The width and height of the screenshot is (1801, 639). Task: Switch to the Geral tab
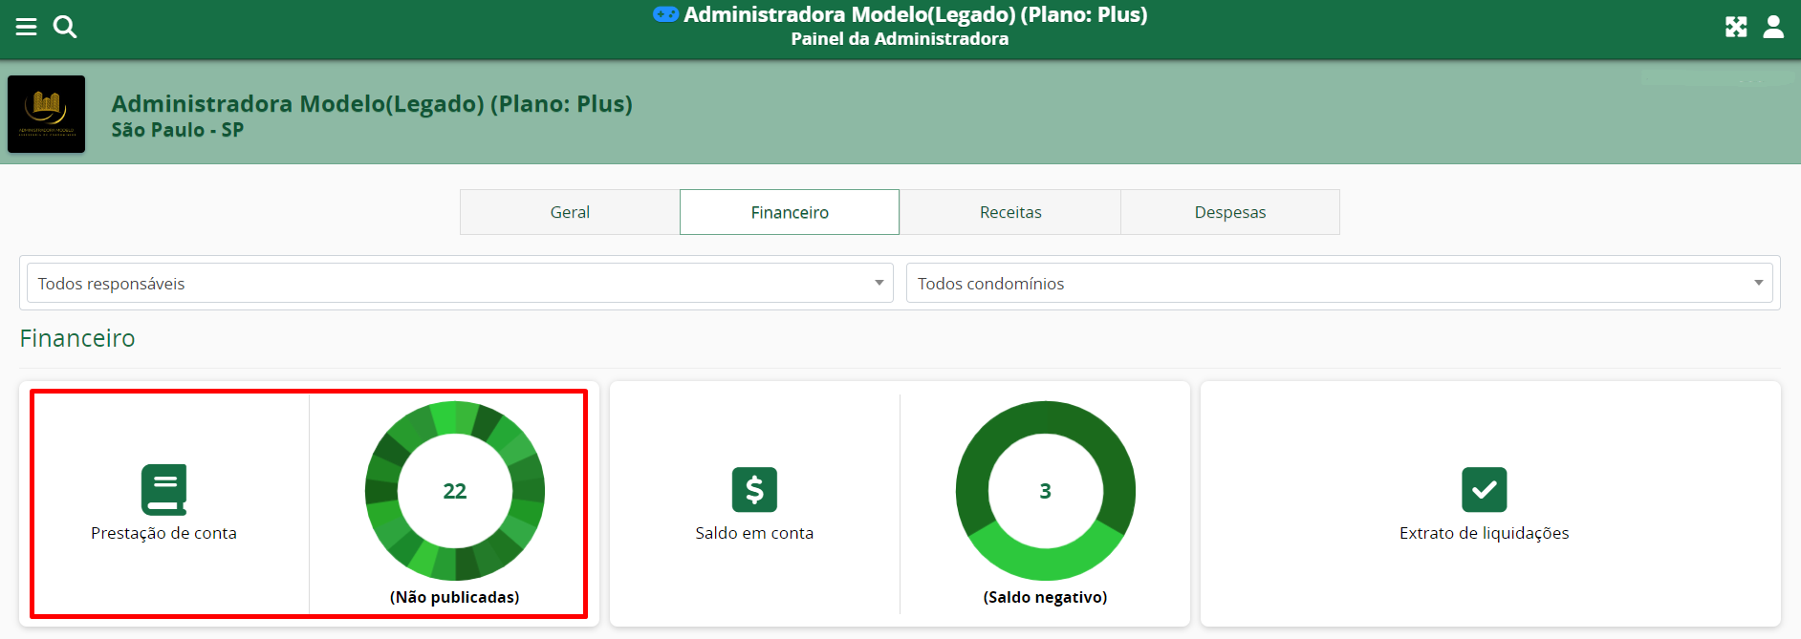coord(570,212)
